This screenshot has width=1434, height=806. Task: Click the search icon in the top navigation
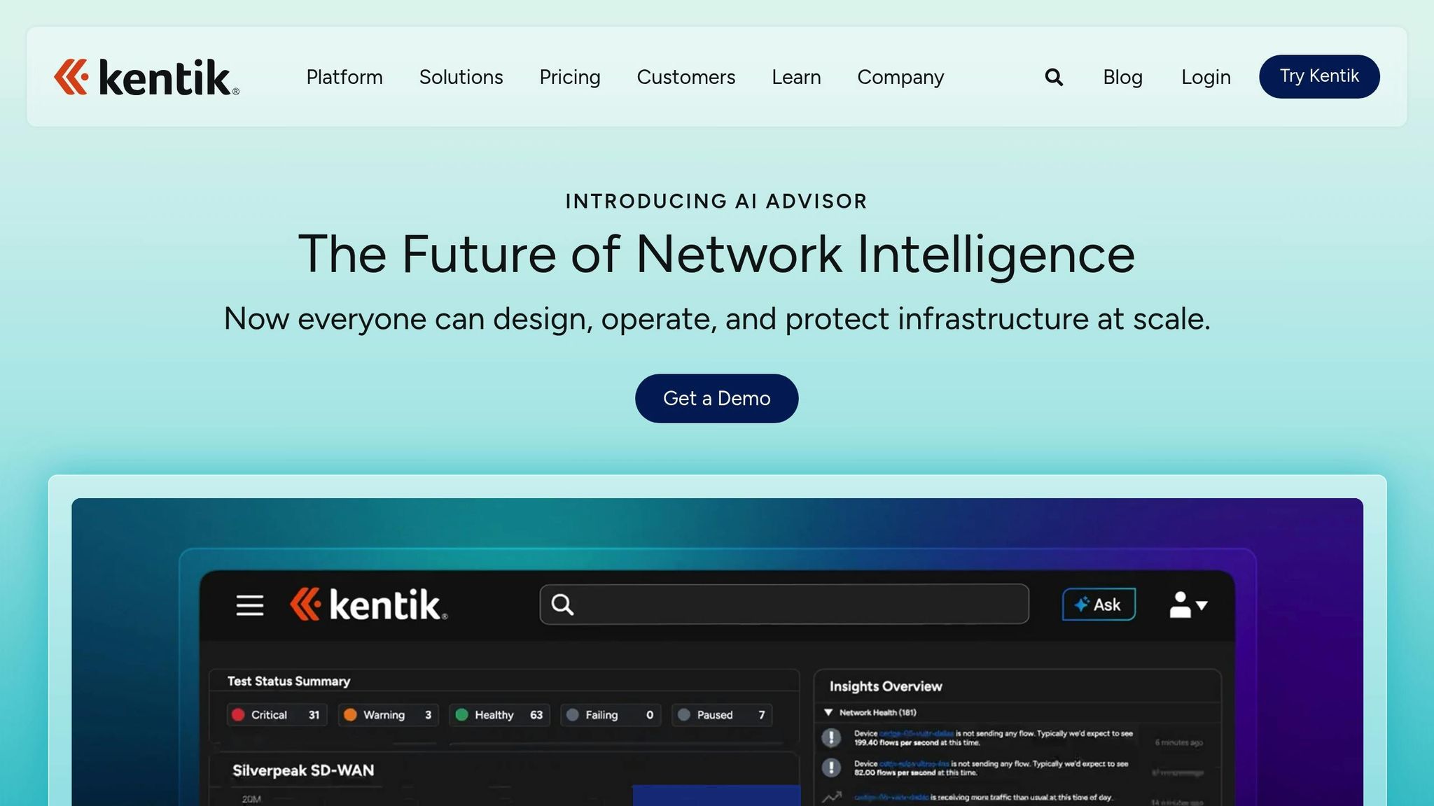[1054, 77]
